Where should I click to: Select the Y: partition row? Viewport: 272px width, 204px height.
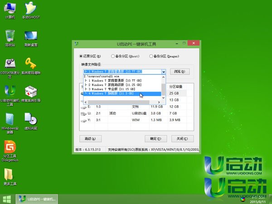(x=136, y=120)
